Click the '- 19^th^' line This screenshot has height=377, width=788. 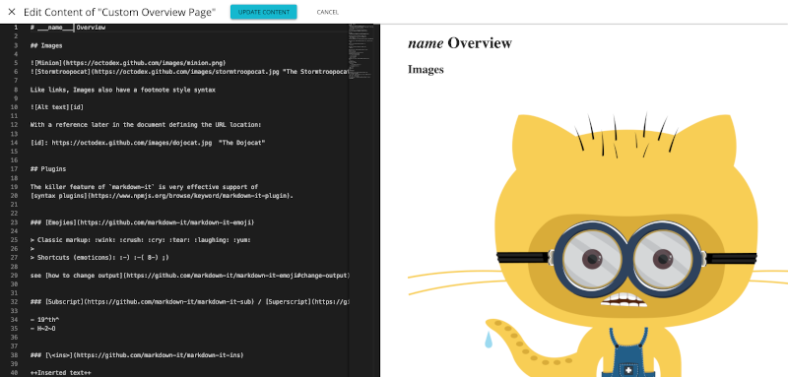point(45,320)
